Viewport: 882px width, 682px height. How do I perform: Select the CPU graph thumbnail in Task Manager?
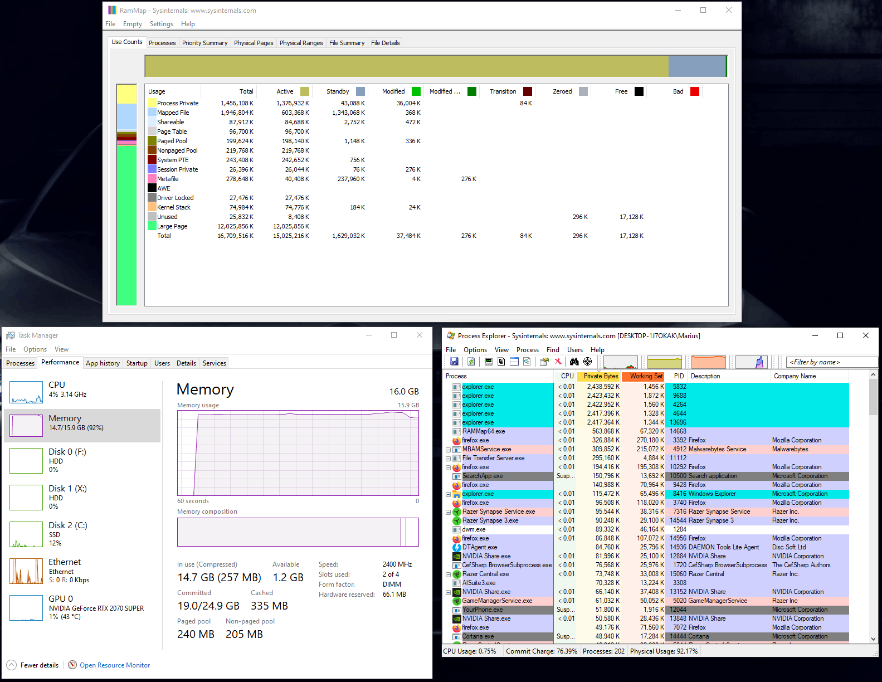pyautogui.click(x=26, y=392)
